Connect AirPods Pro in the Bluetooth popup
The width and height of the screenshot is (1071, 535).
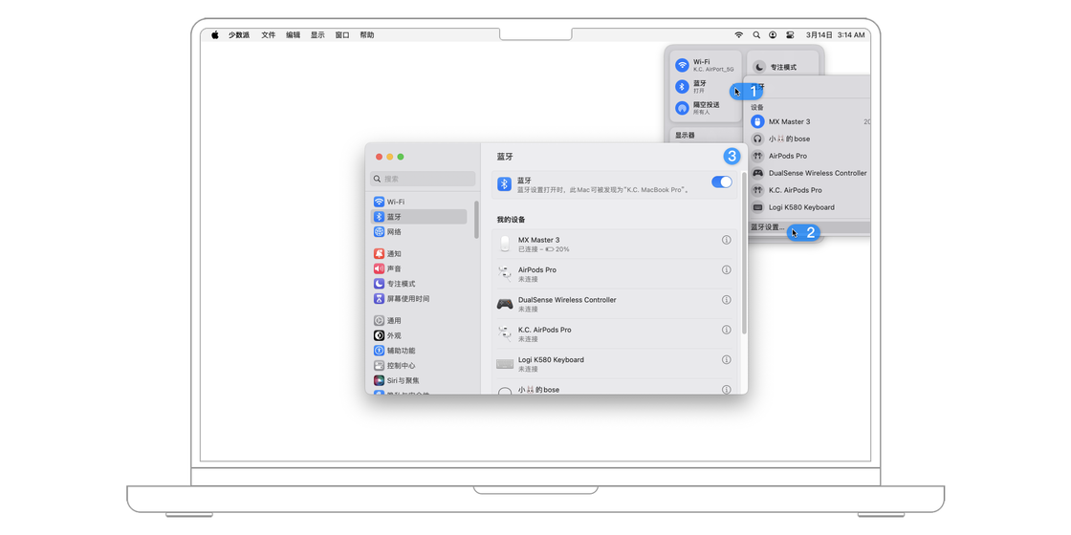coord(809,156)
